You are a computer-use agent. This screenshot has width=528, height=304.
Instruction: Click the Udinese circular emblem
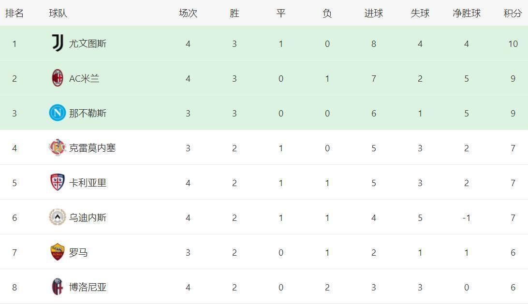58,217
